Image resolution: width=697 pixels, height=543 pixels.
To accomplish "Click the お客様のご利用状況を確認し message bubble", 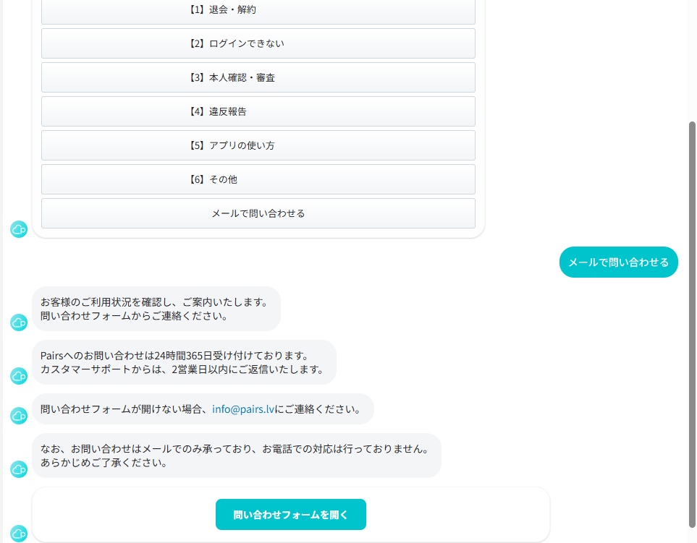I will [x=156, y=309].
